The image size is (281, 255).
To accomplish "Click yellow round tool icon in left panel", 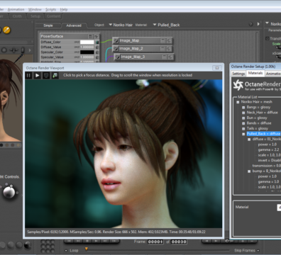I will [x=6, y=30].
